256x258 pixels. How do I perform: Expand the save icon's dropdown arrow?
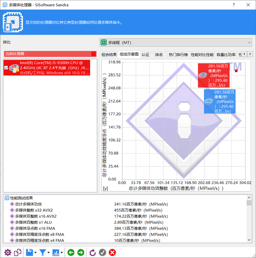[35, 252]
